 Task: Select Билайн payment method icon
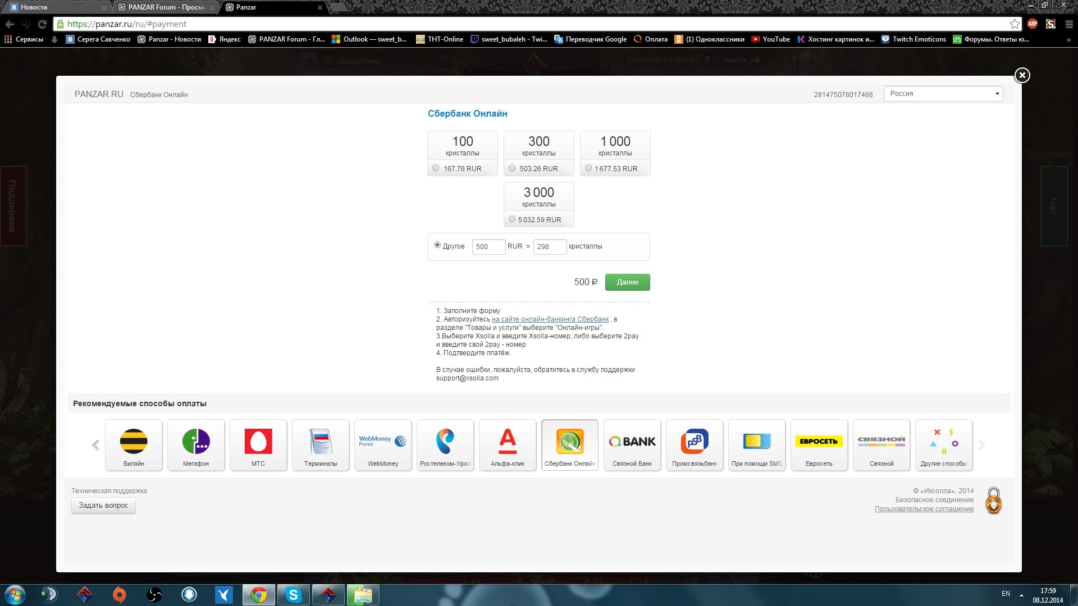[x=134, y=445]
